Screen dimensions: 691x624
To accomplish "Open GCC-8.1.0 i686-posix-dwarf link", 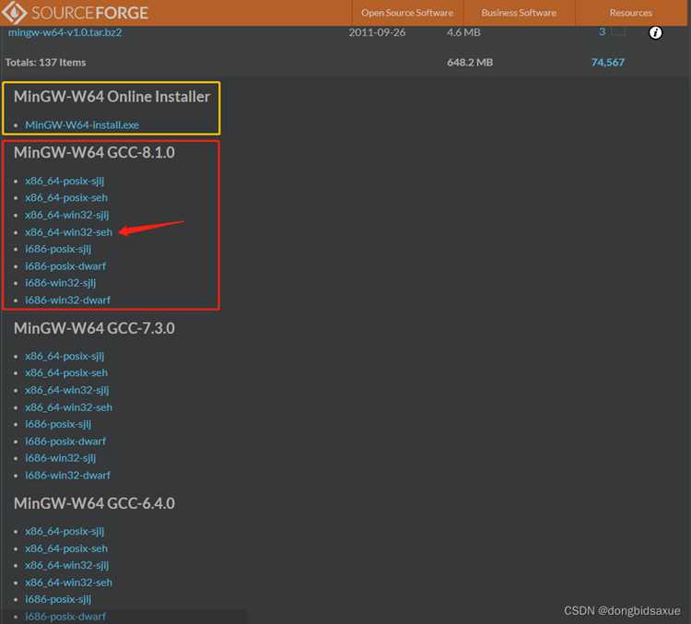I will 65,266.
